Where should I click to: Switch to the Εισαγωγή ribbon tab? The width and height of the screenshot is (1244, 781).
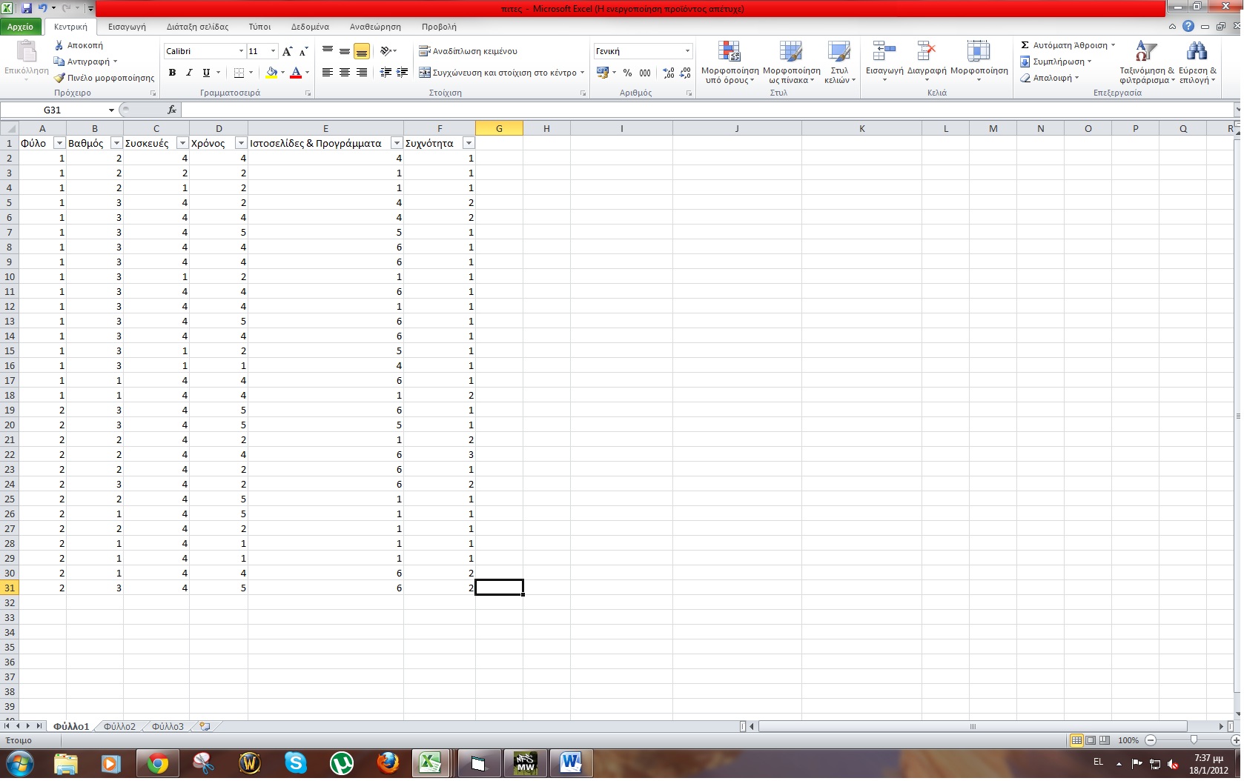[127, 27]
